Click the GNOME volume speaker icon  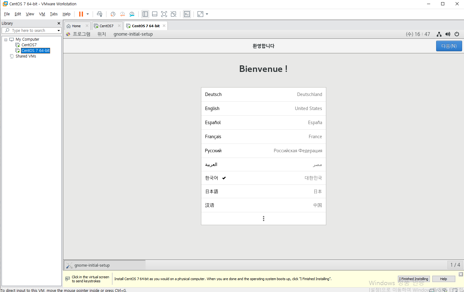point(448,34)
